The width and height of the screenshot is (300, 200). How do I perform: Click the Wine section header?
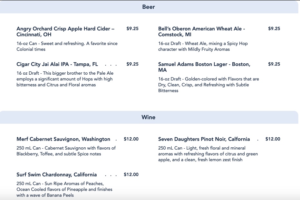pos(149,117)
